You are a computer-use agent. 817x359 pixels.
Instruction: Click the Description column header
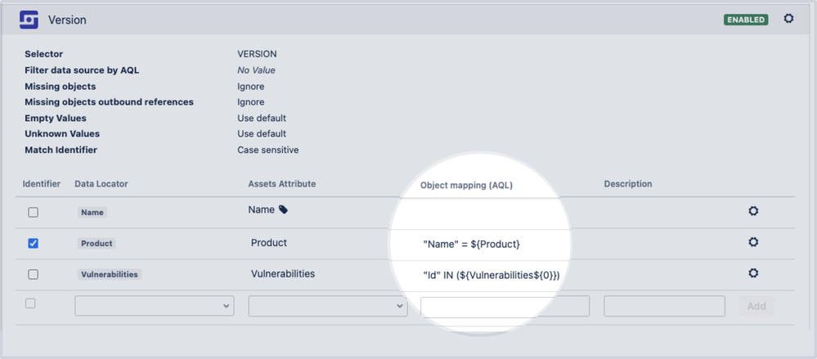click(x=628, y=183)
